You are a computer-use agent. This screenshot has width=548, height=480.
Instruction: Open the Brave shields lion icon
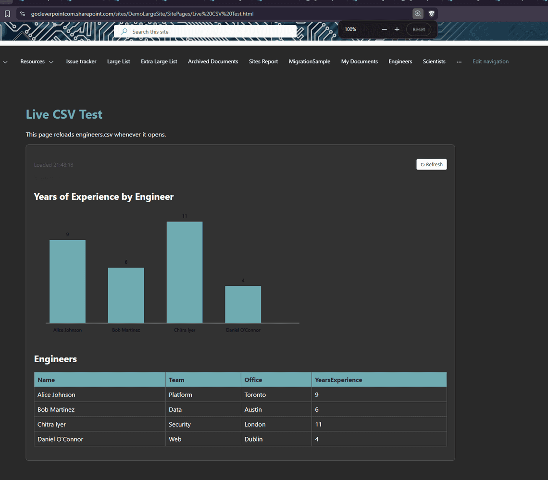pyautogui.click(x=432, y=13)
